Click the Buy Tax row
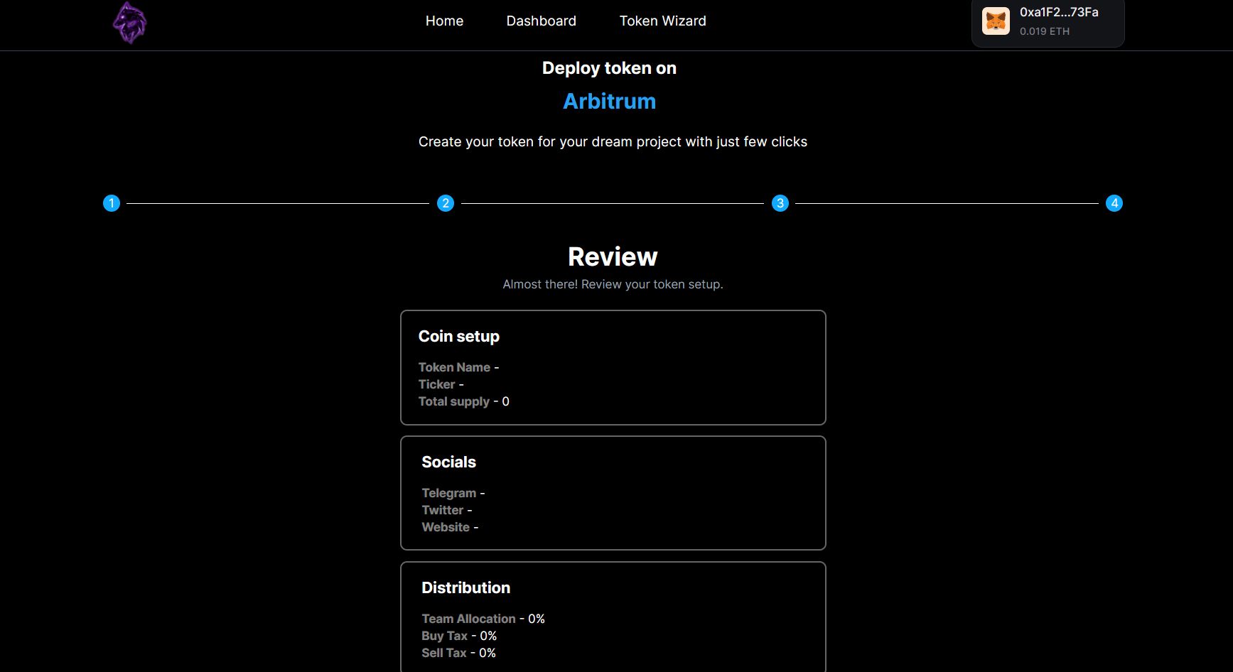This screenshot has height=672, width=1233. pos(459,636)
